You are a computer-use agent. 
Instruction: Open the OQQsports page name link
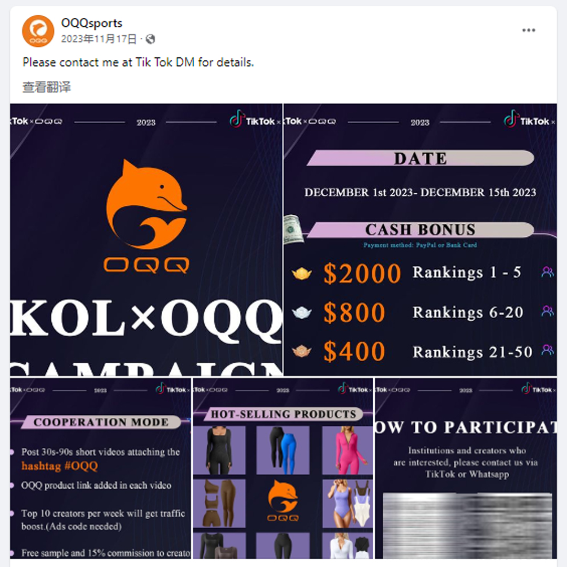tap(92, 23)
